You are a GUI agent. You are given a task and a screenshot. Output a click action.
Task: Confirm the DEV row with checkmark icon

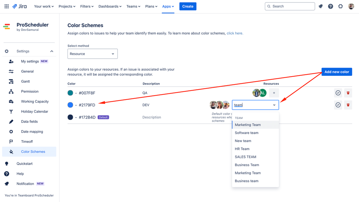pyautogui.click(x=338, y=105)
